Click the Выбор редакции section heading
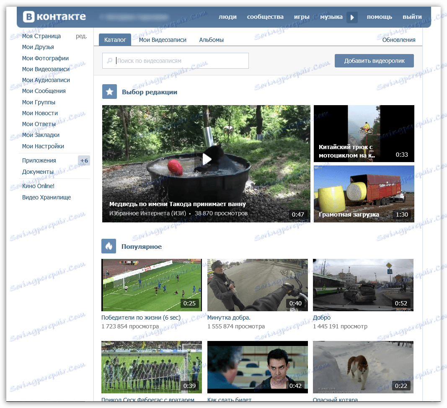This screenshot has width=447, height=408. pos(150,92)
